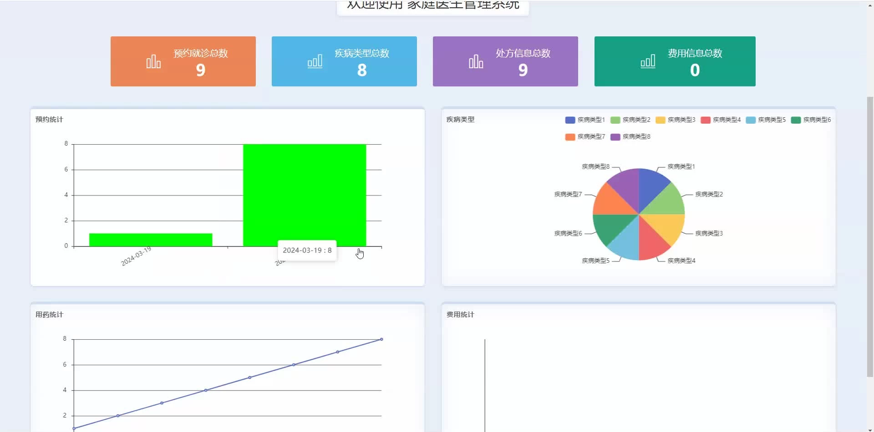This screenshot has width=874, height=432.
Task: Click the bar chart icon in the 费用信息总数 card
Action: pos(648,61)
